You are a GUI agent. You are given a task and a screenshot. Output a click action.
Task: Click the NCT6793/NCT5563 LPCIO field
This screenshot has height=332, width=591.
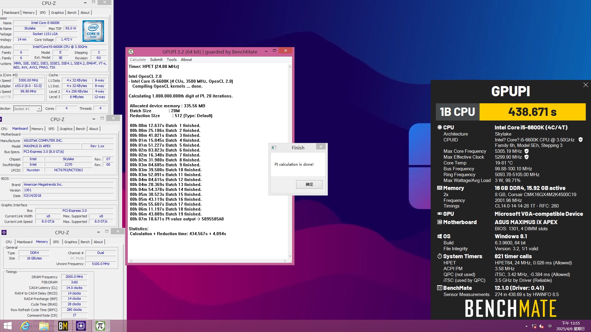point(68,170)
